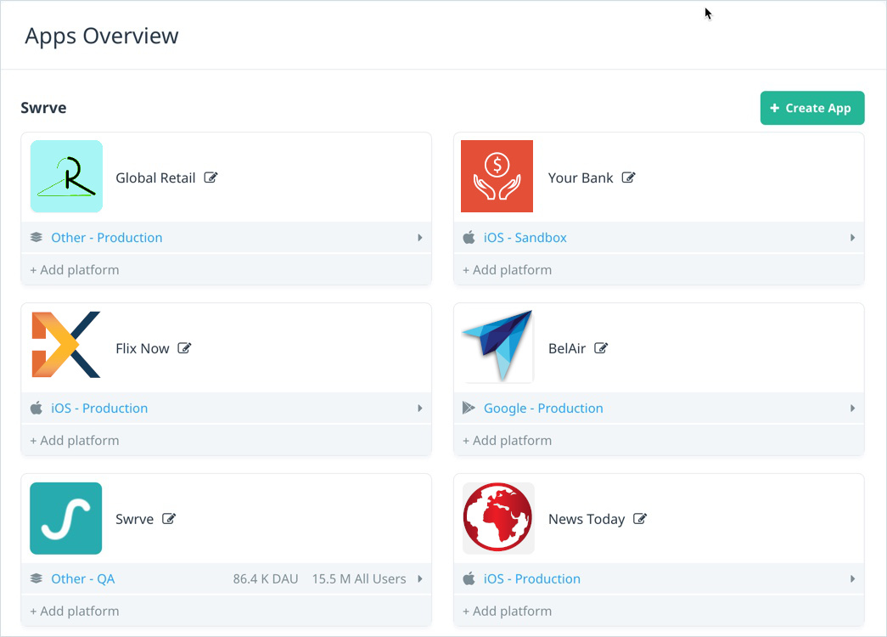Open the Other - QA environment link
This screenshot has height=637, width=887.
(x=83, y=578)
